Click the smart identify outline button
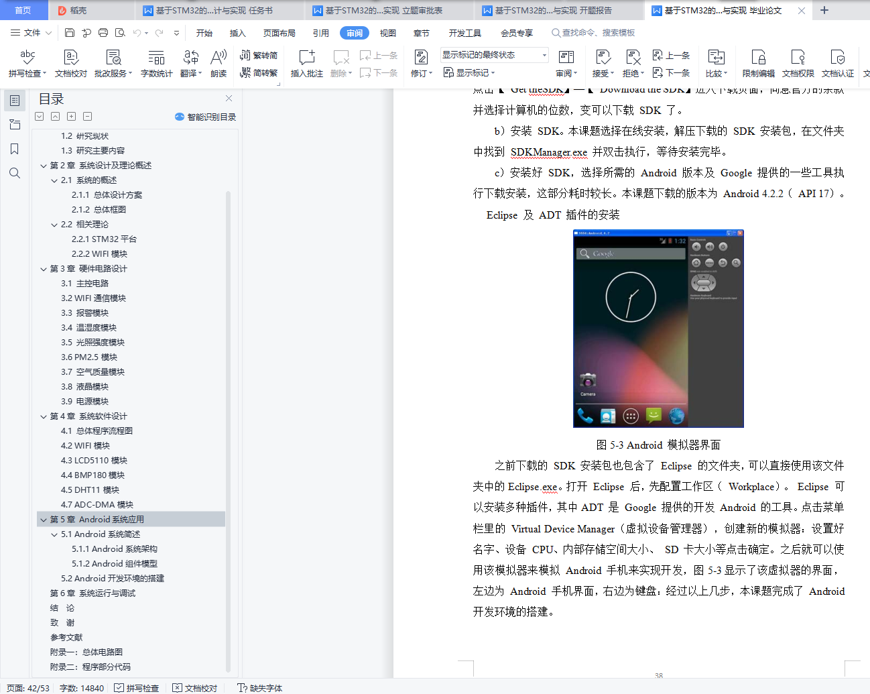 [x=205, y=117]
